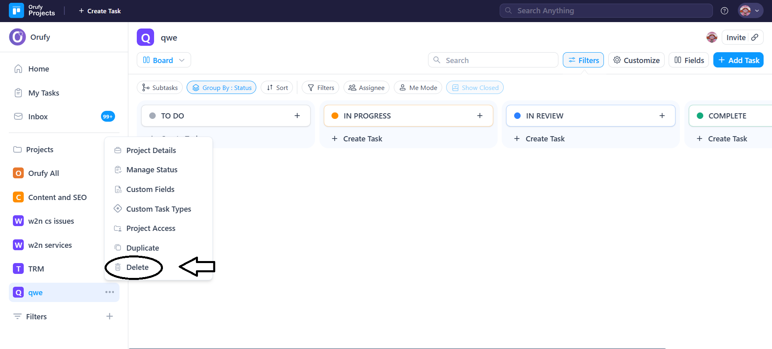Click the Search Anything field
This screenshot has width=772, height=349.
point(605,11)
